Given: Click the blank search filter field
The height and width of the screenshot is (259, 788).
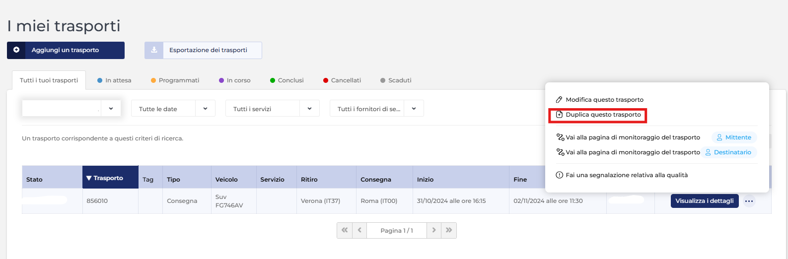Looking at the screenshot, I should (62, 109).
